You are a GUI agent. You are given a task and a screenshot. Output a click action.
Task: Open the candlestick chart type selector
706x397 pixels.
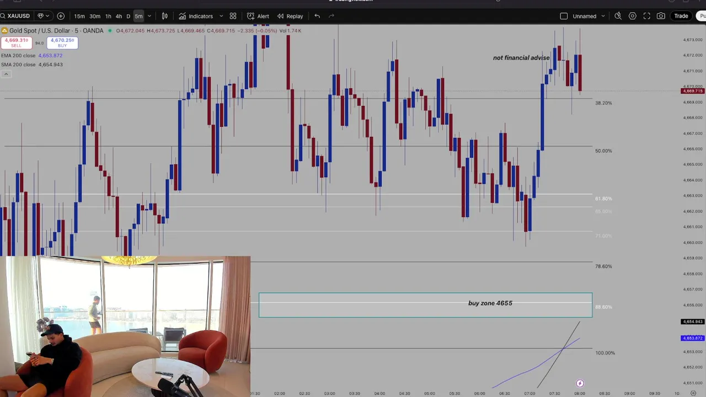pos(164,16)
